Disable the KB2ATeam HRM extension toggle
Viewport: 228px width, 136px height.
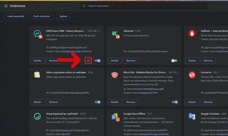(97, 61)
